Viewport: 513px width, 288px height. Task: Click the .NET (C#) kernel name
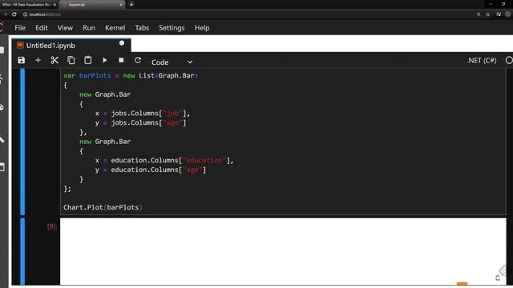tap(482, 61)
